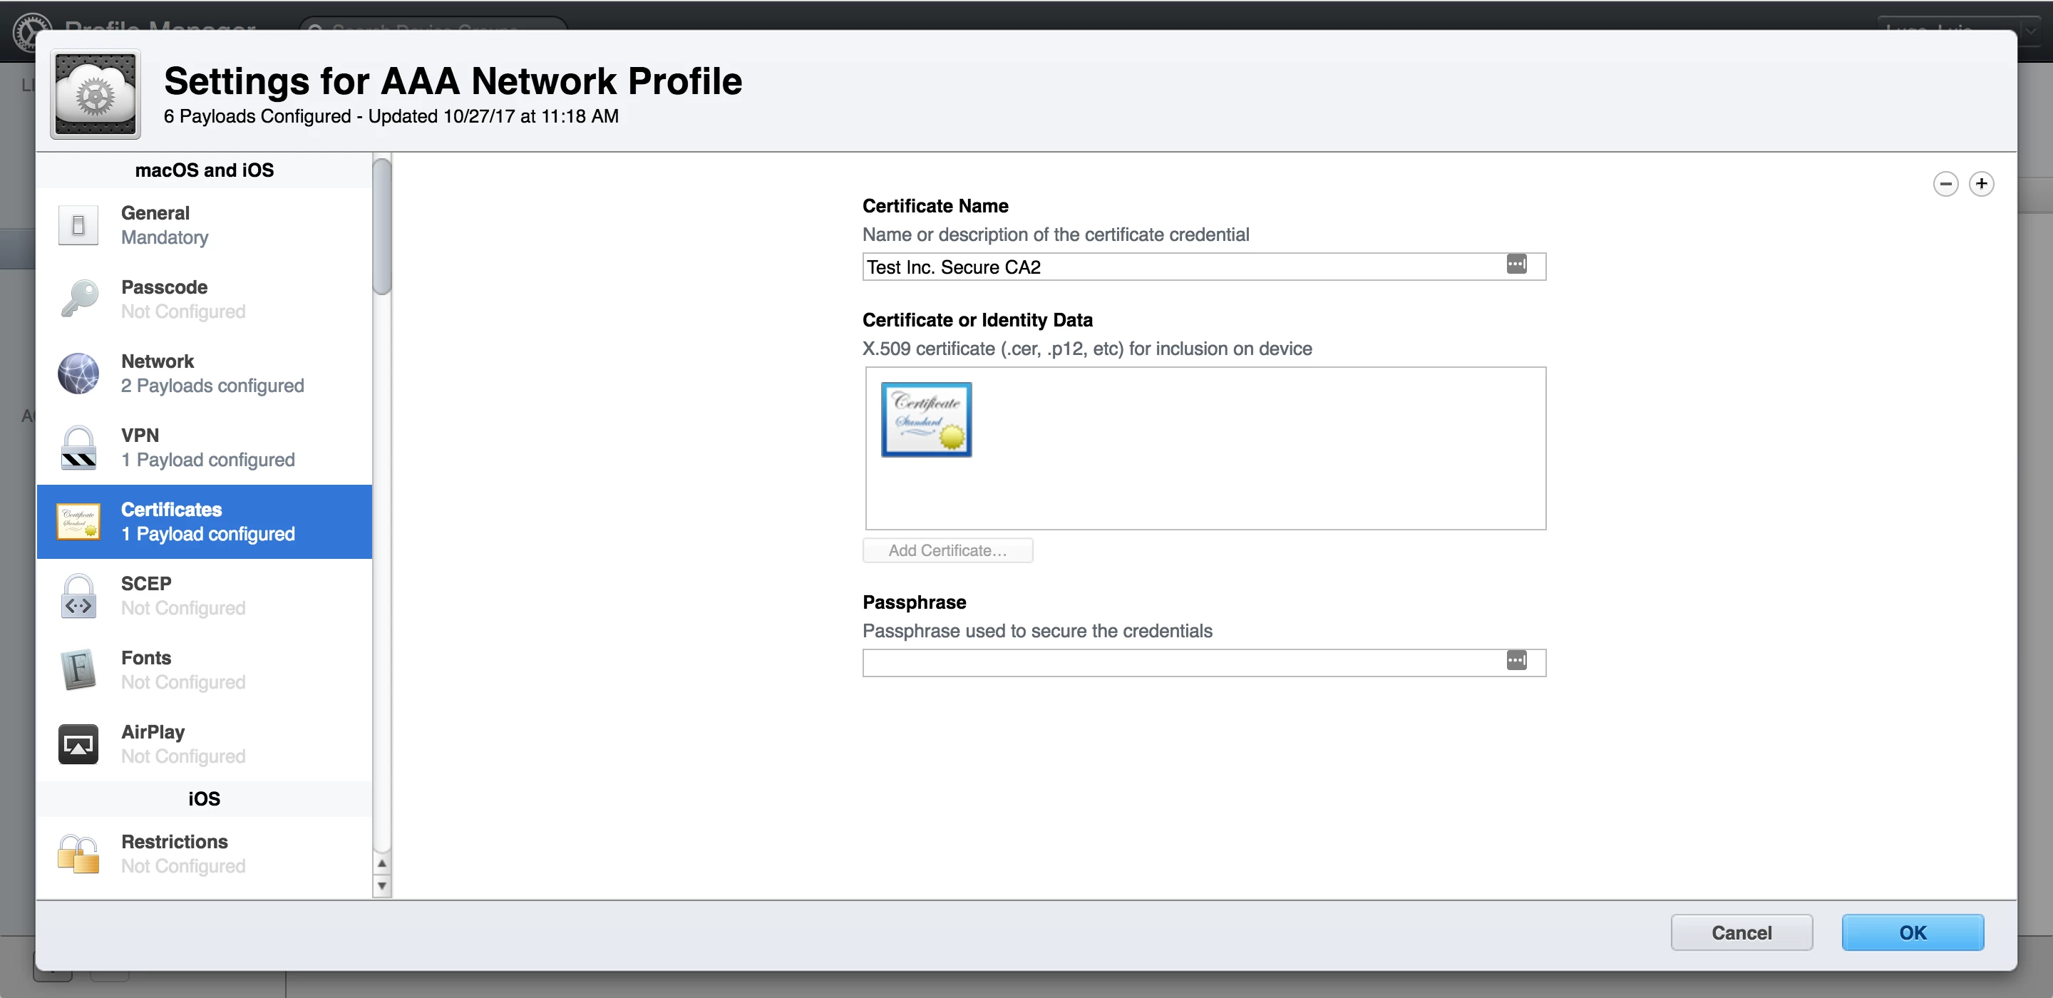Click the Add Certificate button
Viewport: 2053px width, 998px height.
[x=947, y=551]
